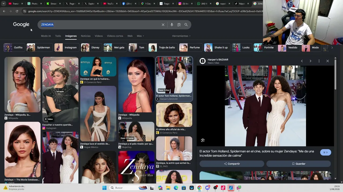
Task: Open Microsoft 365 Copilot from taskbar
Action: 160,188
